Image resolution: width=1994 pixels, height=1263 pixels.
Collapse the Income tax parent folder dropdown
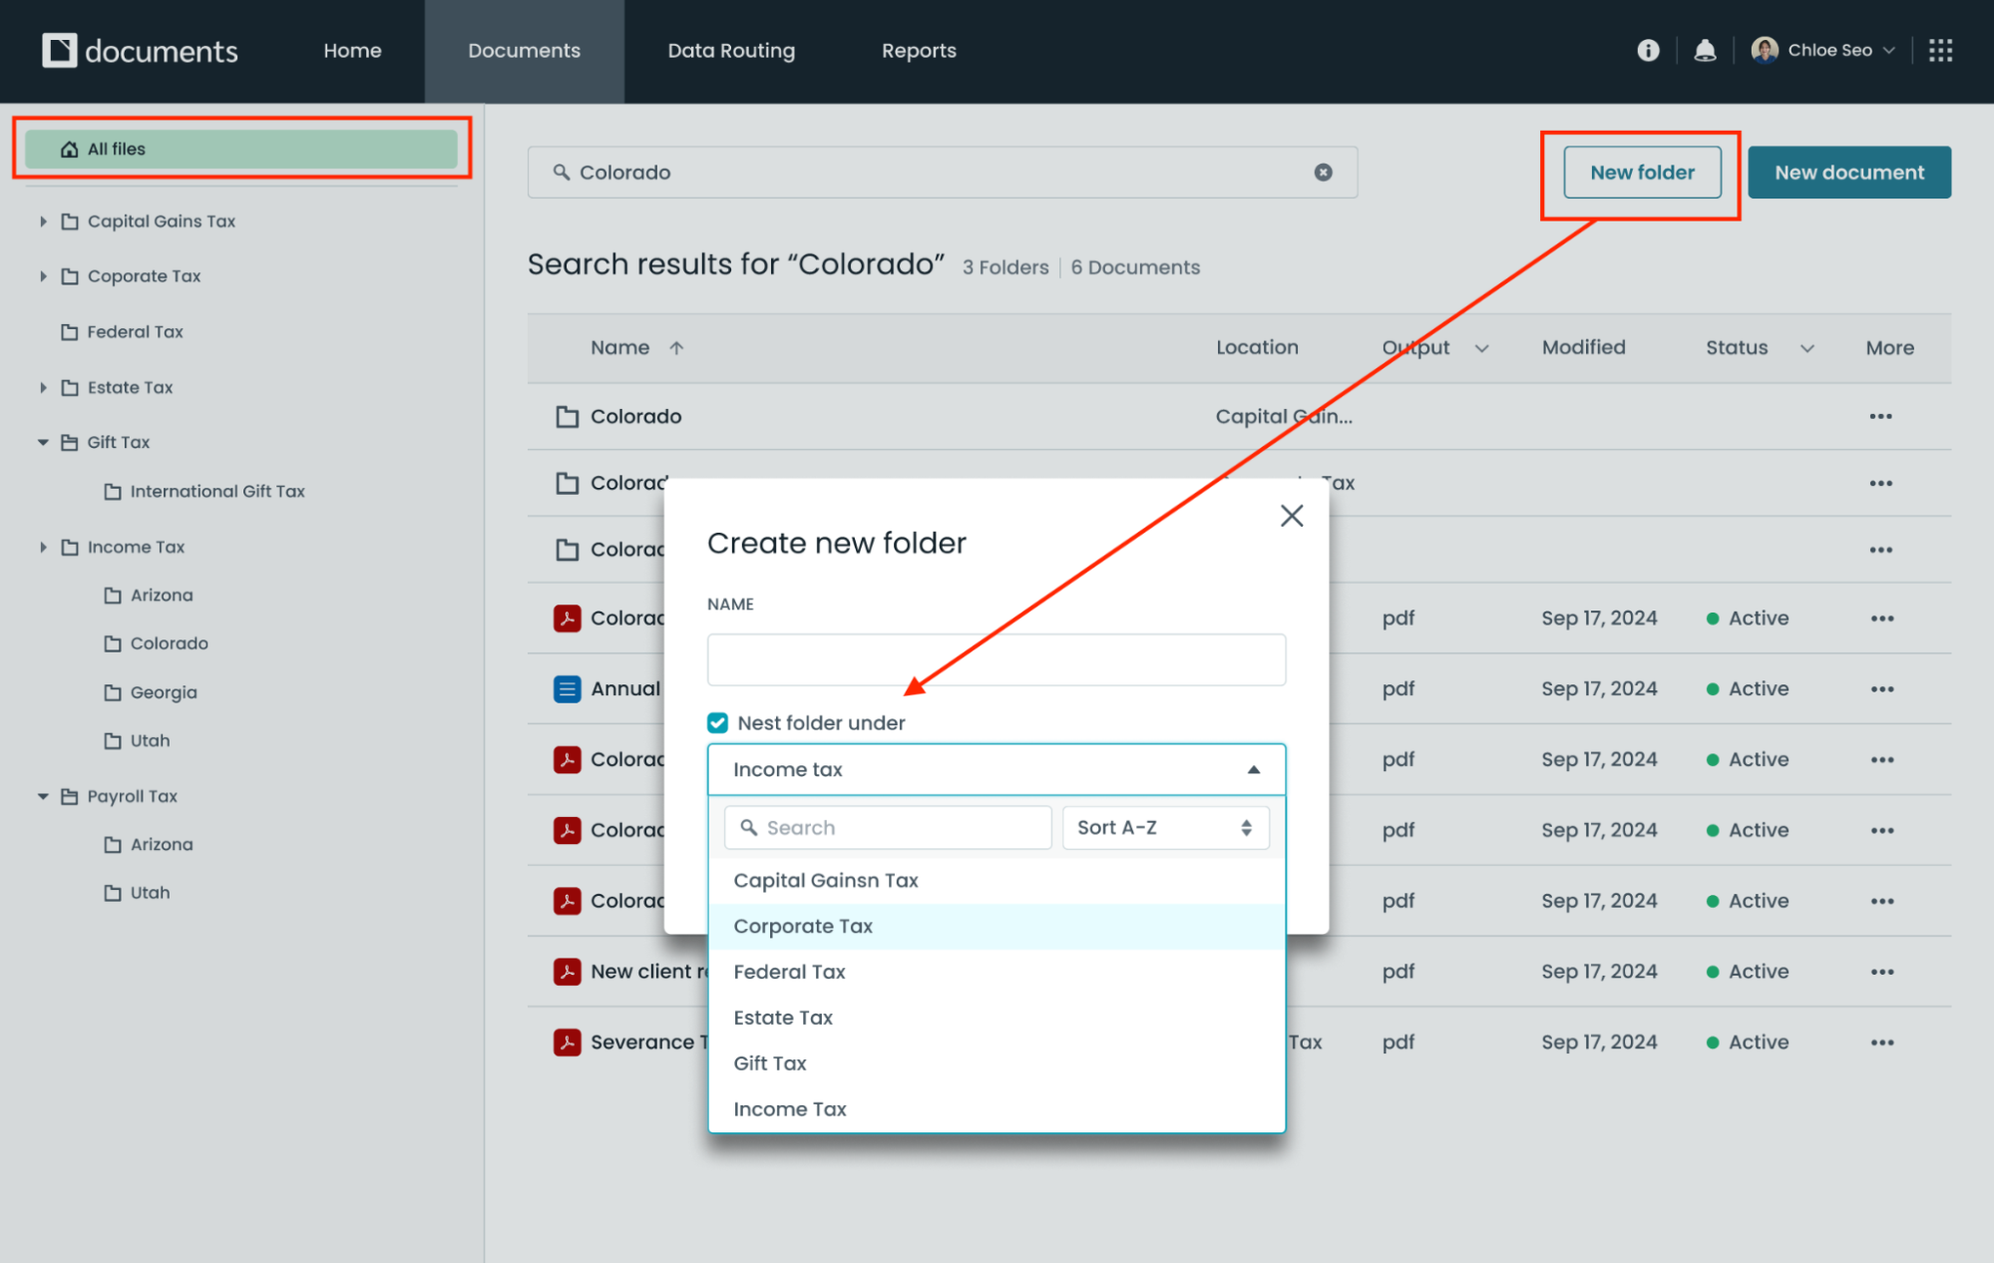click(x=1253, y=770)
